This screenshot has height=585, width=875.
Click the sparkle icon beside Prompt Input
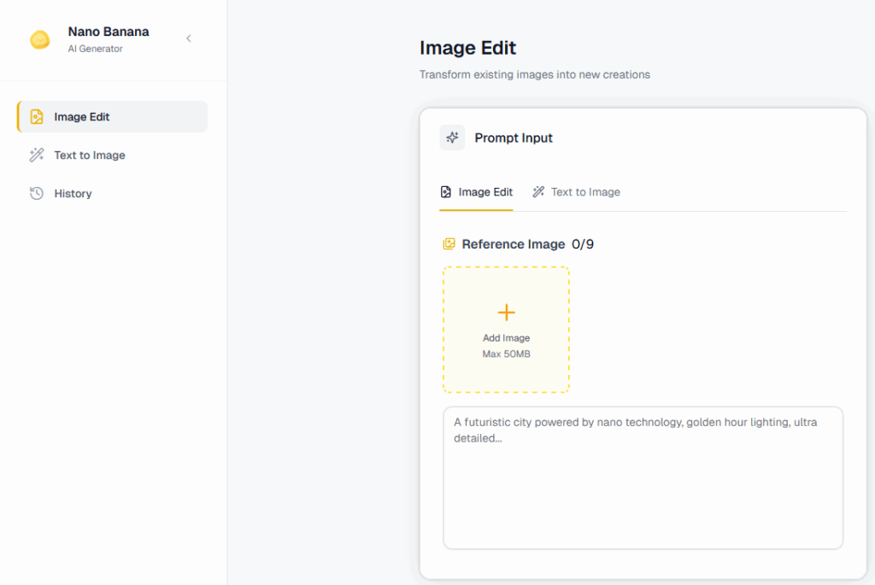click(452, 137)
